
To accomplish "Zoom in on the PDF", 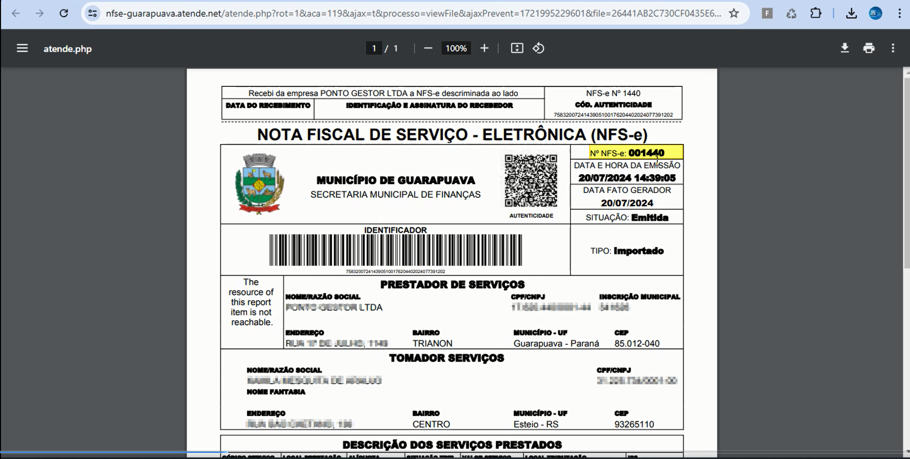I will point(484,48).
